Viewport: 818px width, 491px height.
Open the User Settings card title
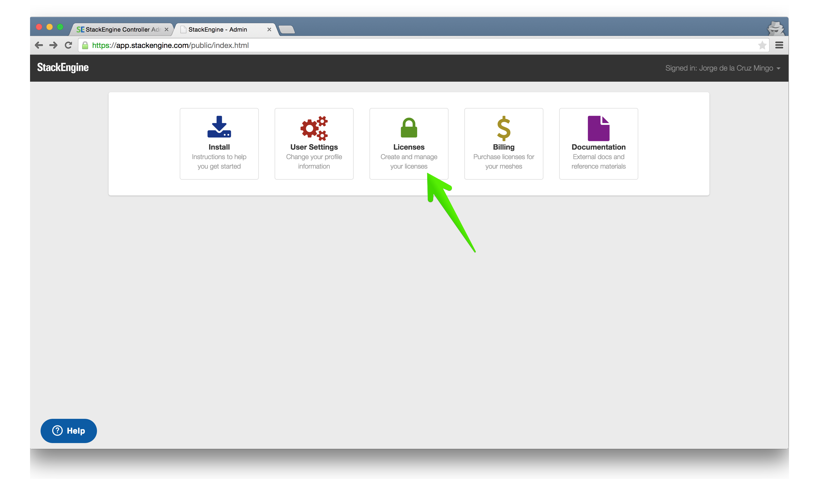coord(314,147)
